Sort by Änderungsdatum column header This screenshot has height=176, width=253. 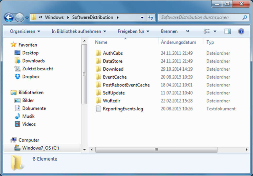[178, 42]
